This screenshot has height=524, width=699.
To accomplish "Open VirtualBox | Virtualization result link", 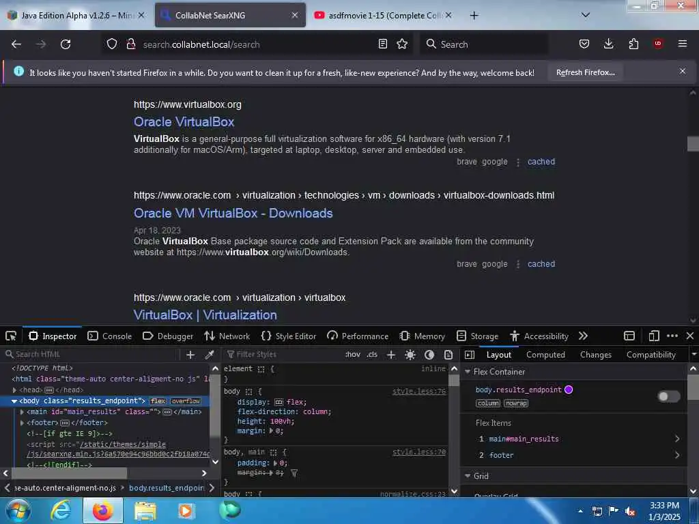I will pyautogui.click(x=205, y=315).
